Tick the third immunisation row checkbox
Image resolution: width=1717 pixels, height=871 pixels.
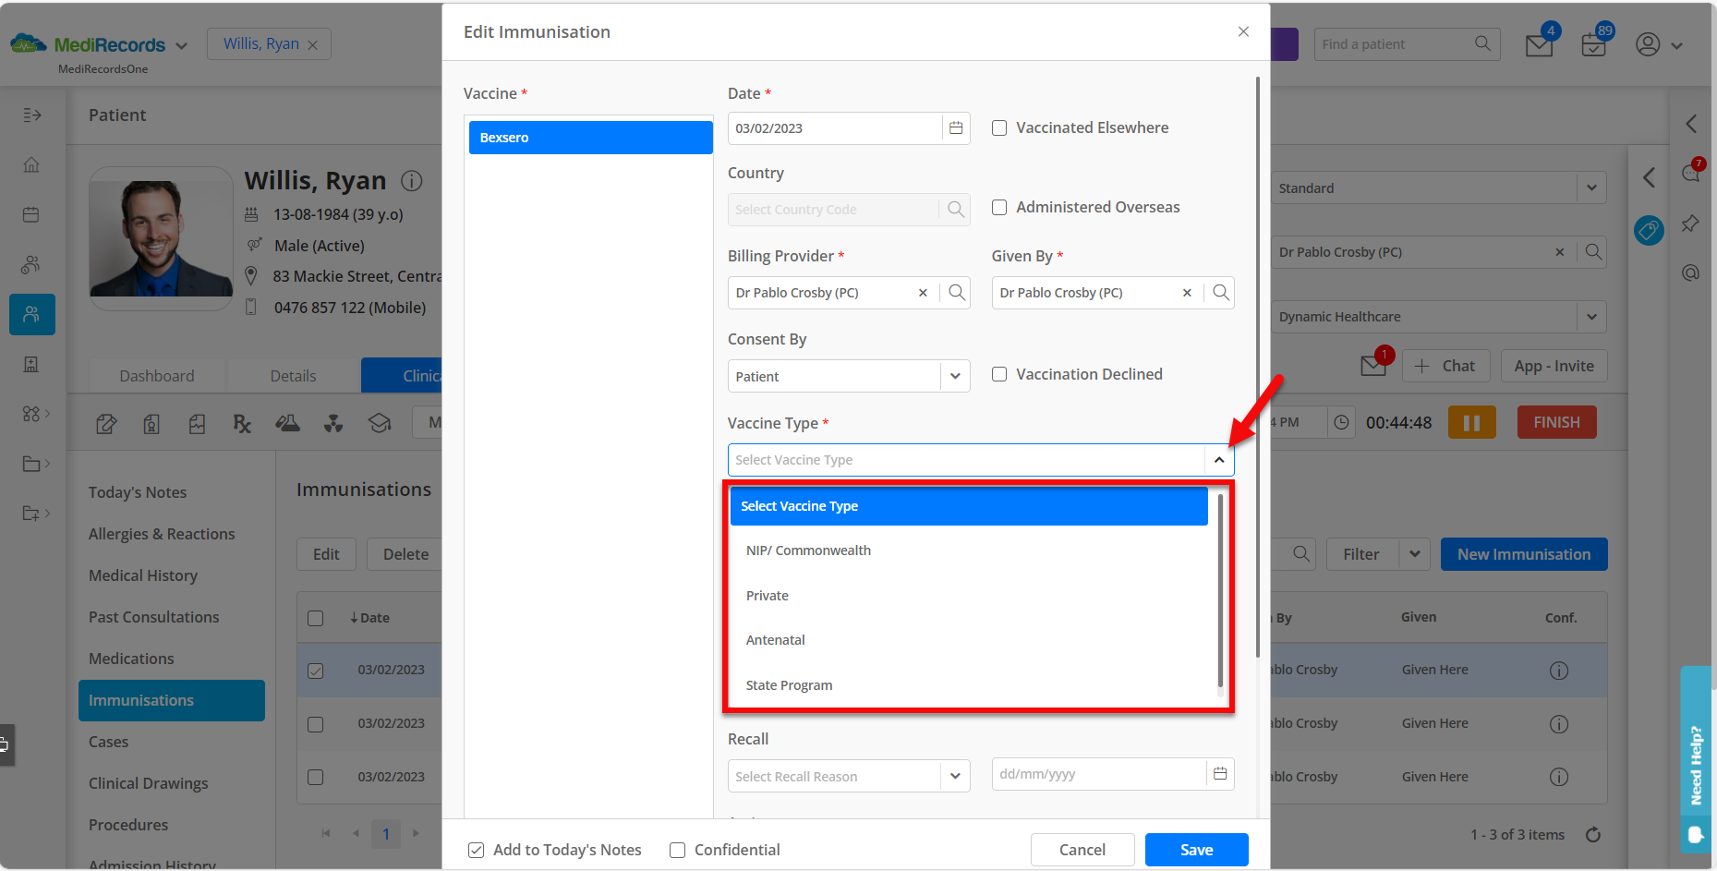(x=316, y=777)
